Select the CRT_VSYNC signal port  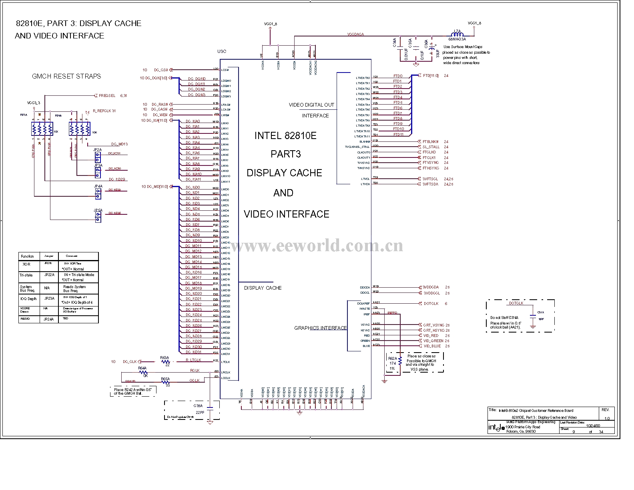click(431, 325)
